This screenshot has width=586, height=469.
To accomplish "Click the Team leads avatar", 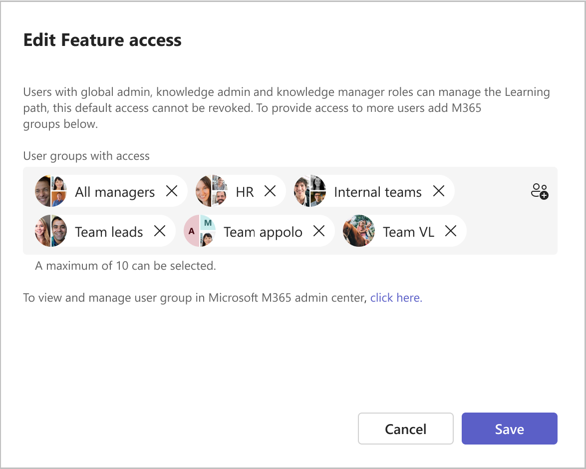I will 51,231.
